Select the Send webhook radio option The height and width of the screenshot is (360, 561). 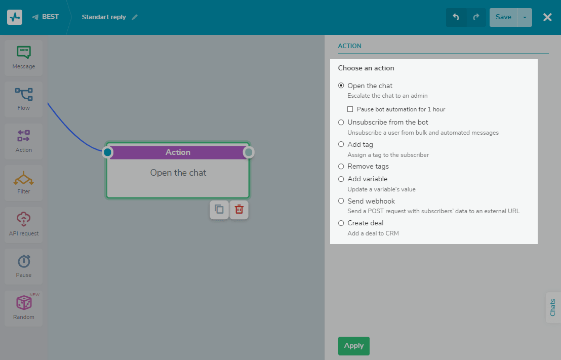pyautogui.click(x=341, y=201)
